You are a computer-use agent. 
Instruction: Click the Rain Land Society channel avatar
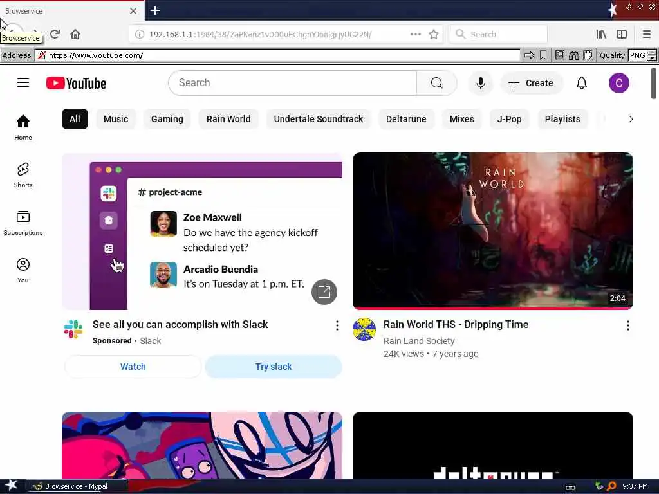pyautogui.click(x=364, y=329)
